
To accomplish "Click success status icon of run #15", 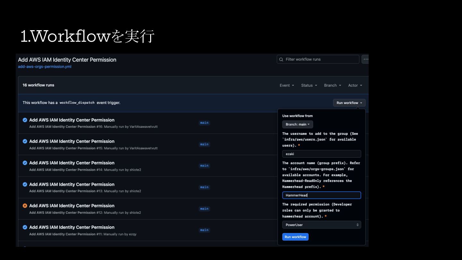I will (25, 141).
